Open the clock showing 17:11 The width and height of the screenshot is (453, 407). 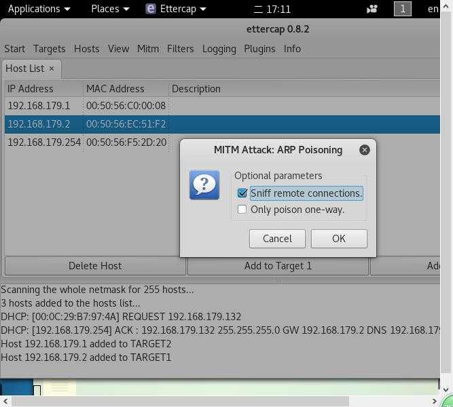272,9
